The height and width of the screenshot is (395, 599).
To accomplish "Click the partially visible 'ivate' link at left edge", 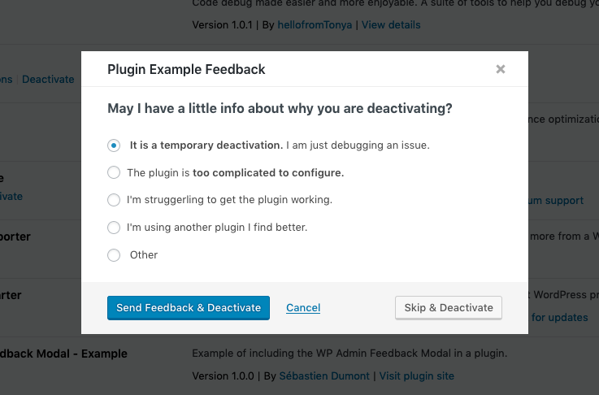I will 11,197.
